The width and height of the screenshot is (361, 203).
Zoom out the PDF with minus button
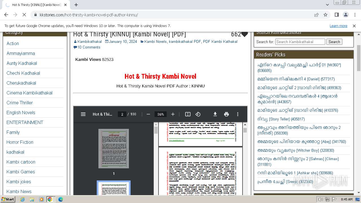[x=148, y=114]
